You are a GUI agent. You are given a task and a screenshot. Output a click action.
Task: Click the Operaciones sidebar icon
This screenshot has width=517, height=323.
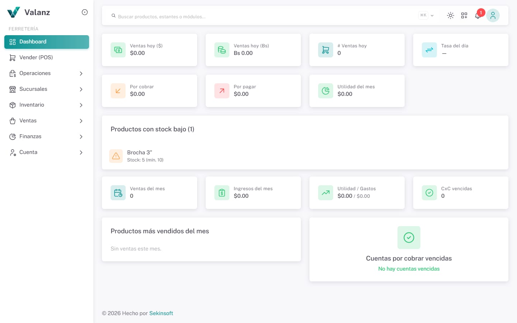pos(13,74)
